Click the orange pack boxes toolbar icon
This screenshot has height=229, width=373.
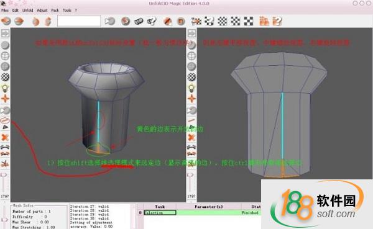click(x=264, y=21)
